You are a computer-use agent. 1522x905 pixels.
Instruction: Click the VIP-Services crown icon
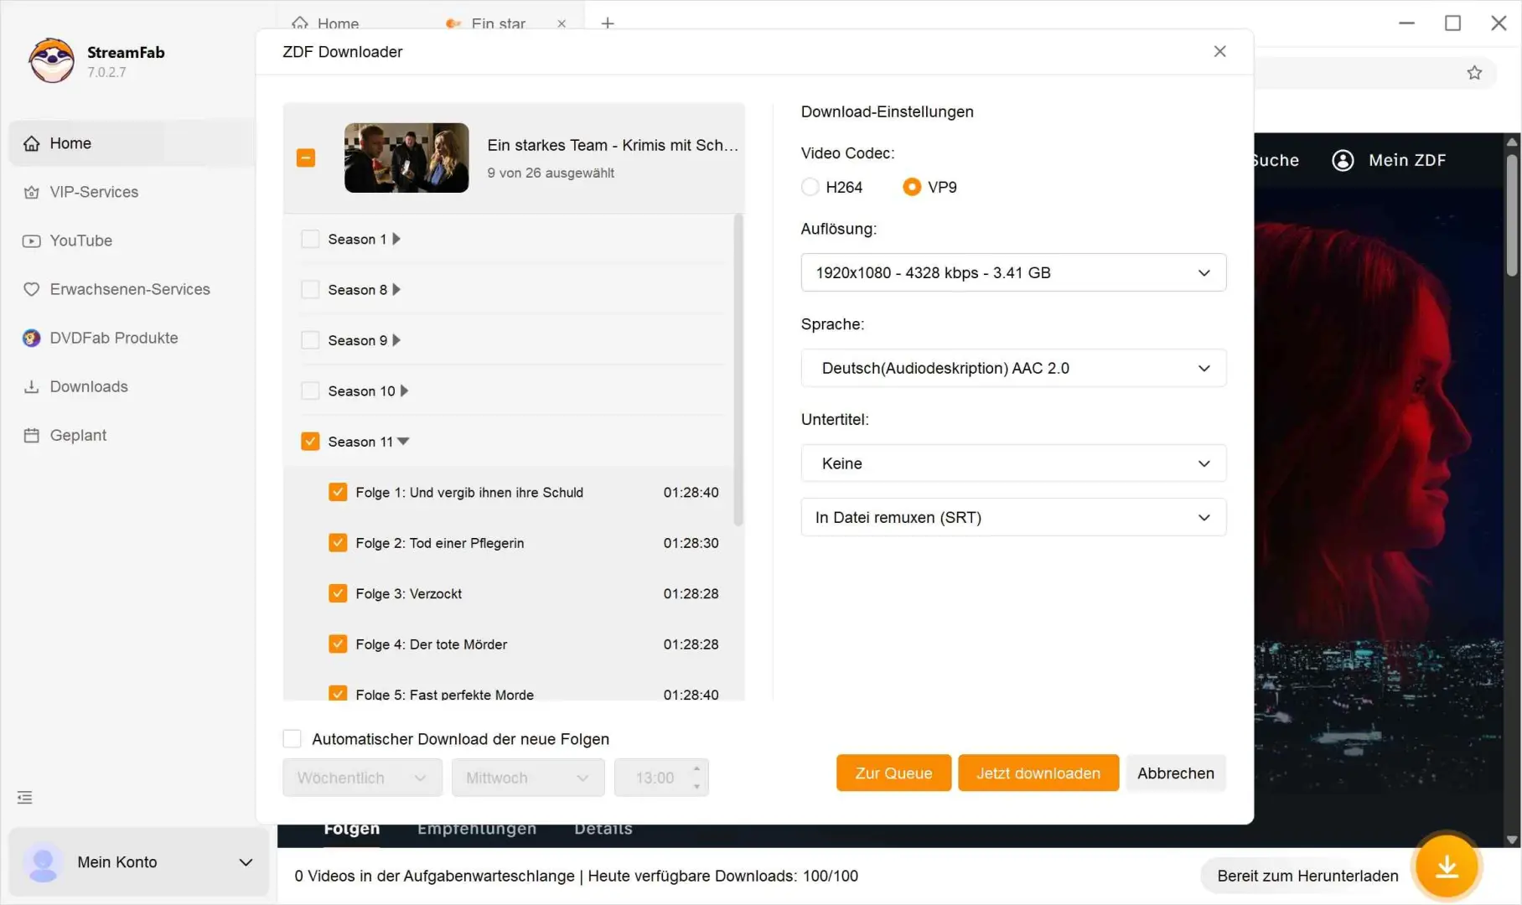click(x=31, y=192)
